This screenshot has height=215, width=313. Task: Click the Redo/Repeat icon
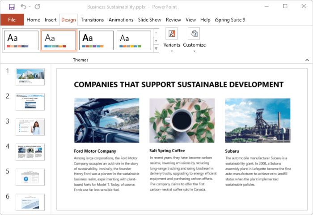pyautogui.click(x=37, y=7)
